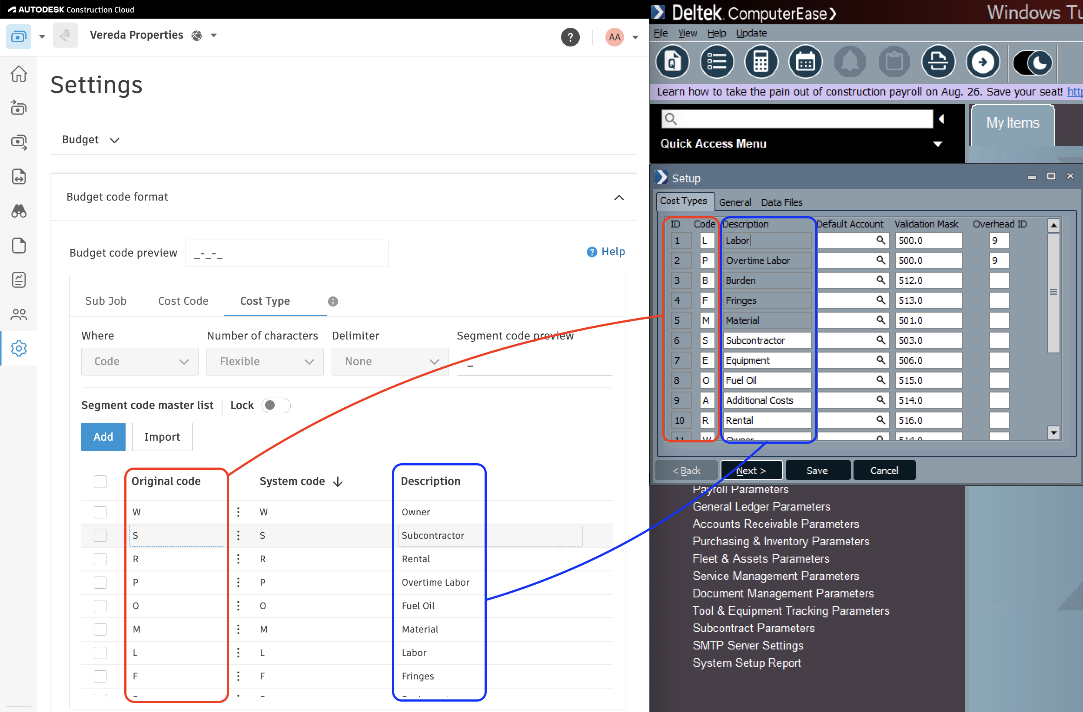The image size is (1083, 712).
Task: Sort by System code column header
Action: pos(301,481)
